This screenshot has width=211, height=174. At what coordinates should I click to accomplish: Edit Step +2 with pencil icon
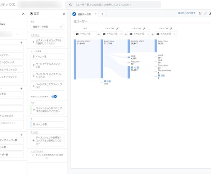pyautogui.click(x=144, y=28)
